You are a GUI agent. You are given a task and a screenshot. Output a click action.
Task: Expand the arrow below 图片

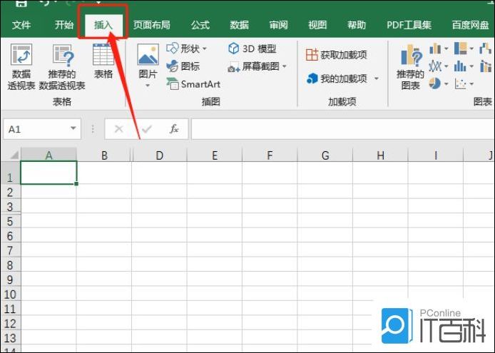click(148, 86)
